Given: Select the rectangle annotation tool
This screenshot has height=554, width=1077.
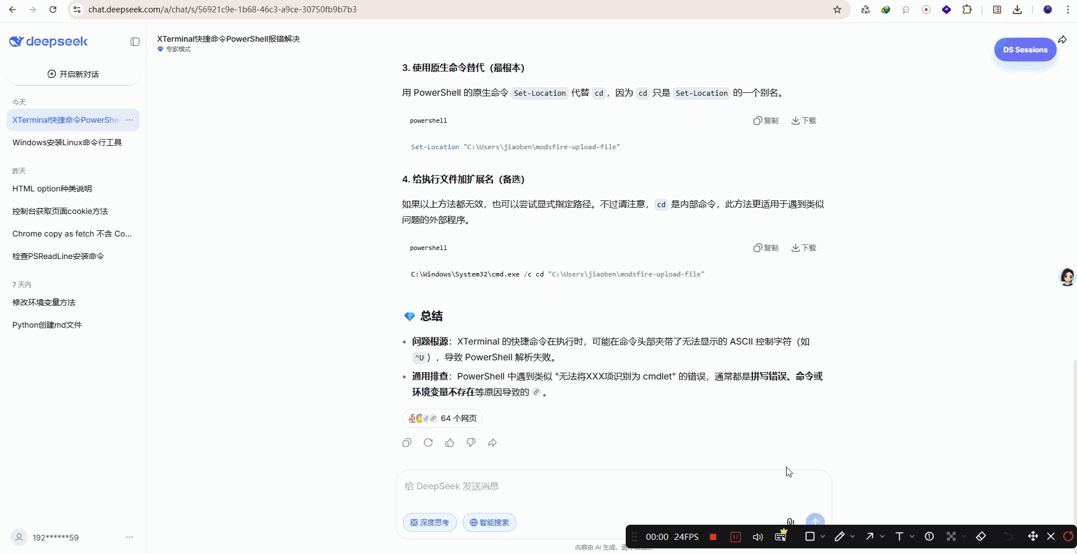Looking at the screenshot, I should 810,537.
